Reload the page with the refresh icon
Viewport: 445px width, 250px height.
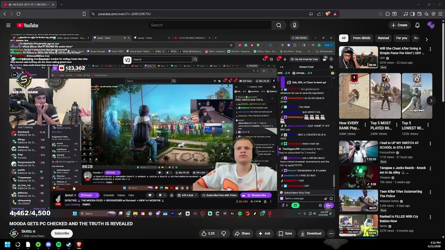pos(18,14)
